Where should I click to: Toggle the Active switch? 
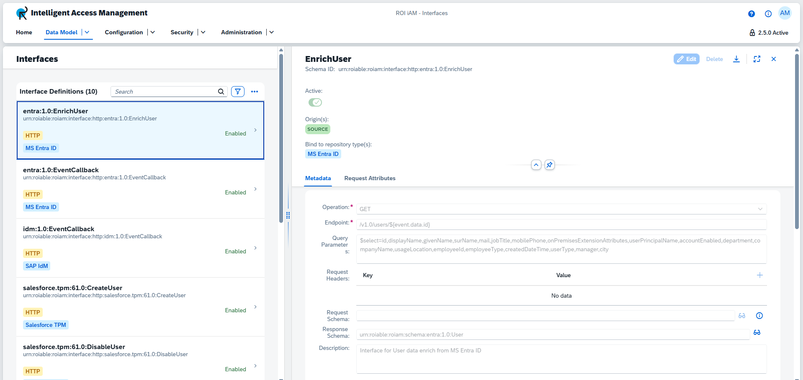pyautogui.click(x=315, y=102)
